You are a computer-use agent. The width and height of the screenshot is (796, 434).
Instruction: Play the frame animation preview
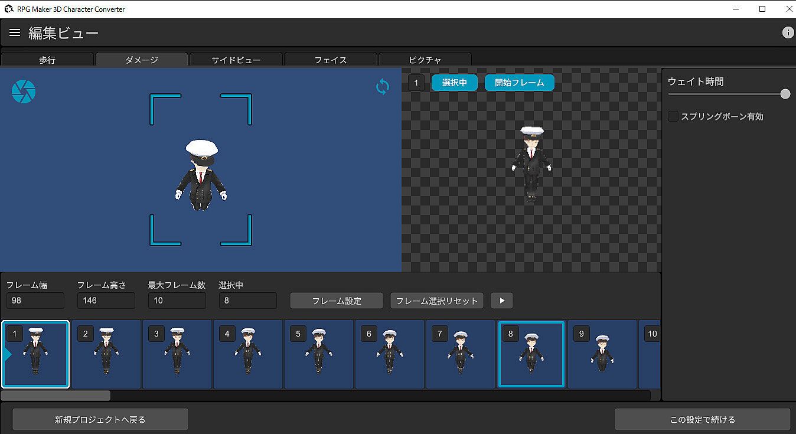tap(502, 301)
